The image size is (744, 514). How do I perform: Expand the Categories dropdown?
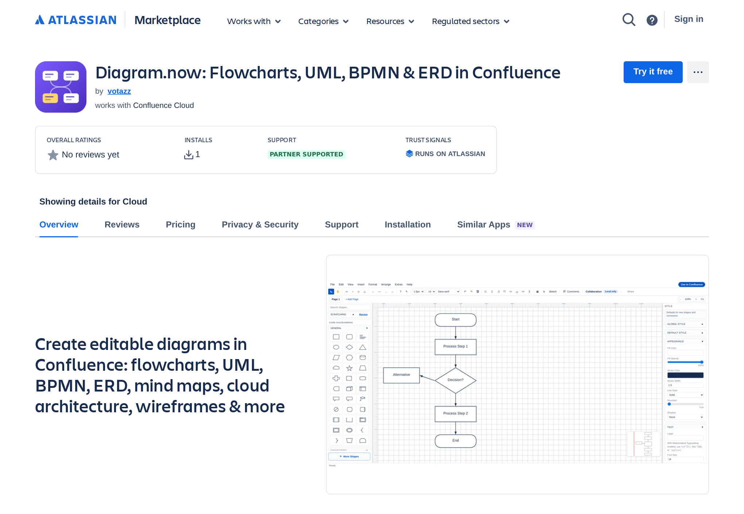tap(323, 22)
